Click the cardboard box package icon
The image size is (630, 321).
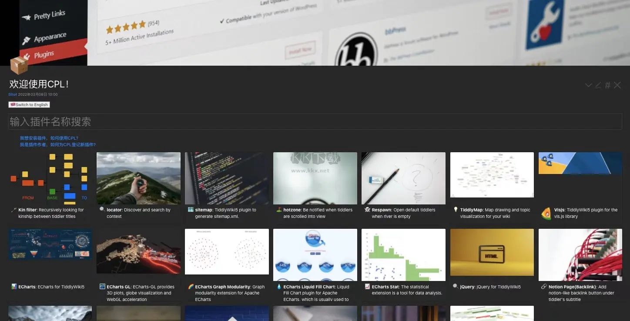point(19,65)
